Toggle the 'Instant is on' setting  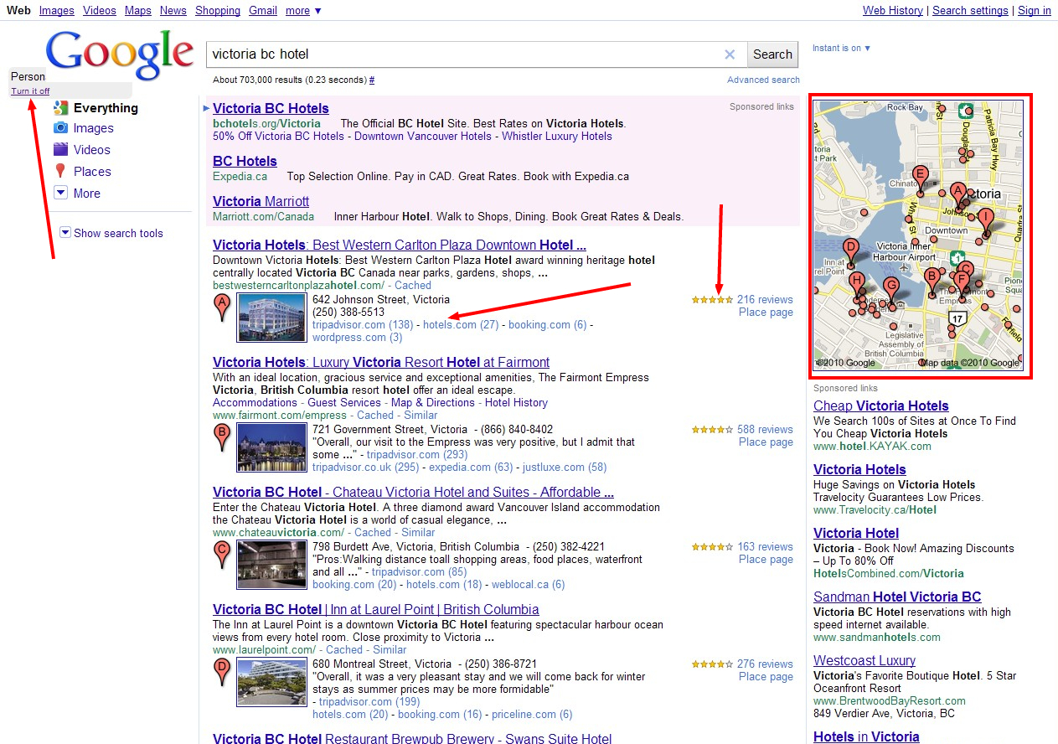click(x=841, y=49)
